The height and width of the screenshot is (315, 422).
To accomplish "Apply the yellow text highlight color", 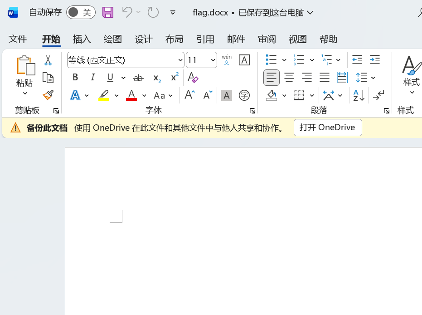I will click(x=104, y=95).
